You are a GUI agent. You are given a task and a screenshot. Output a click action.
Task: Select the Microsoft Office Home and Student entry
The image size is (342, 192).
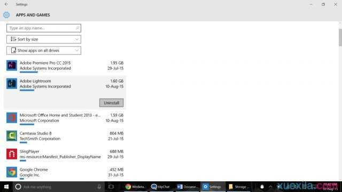65,118
